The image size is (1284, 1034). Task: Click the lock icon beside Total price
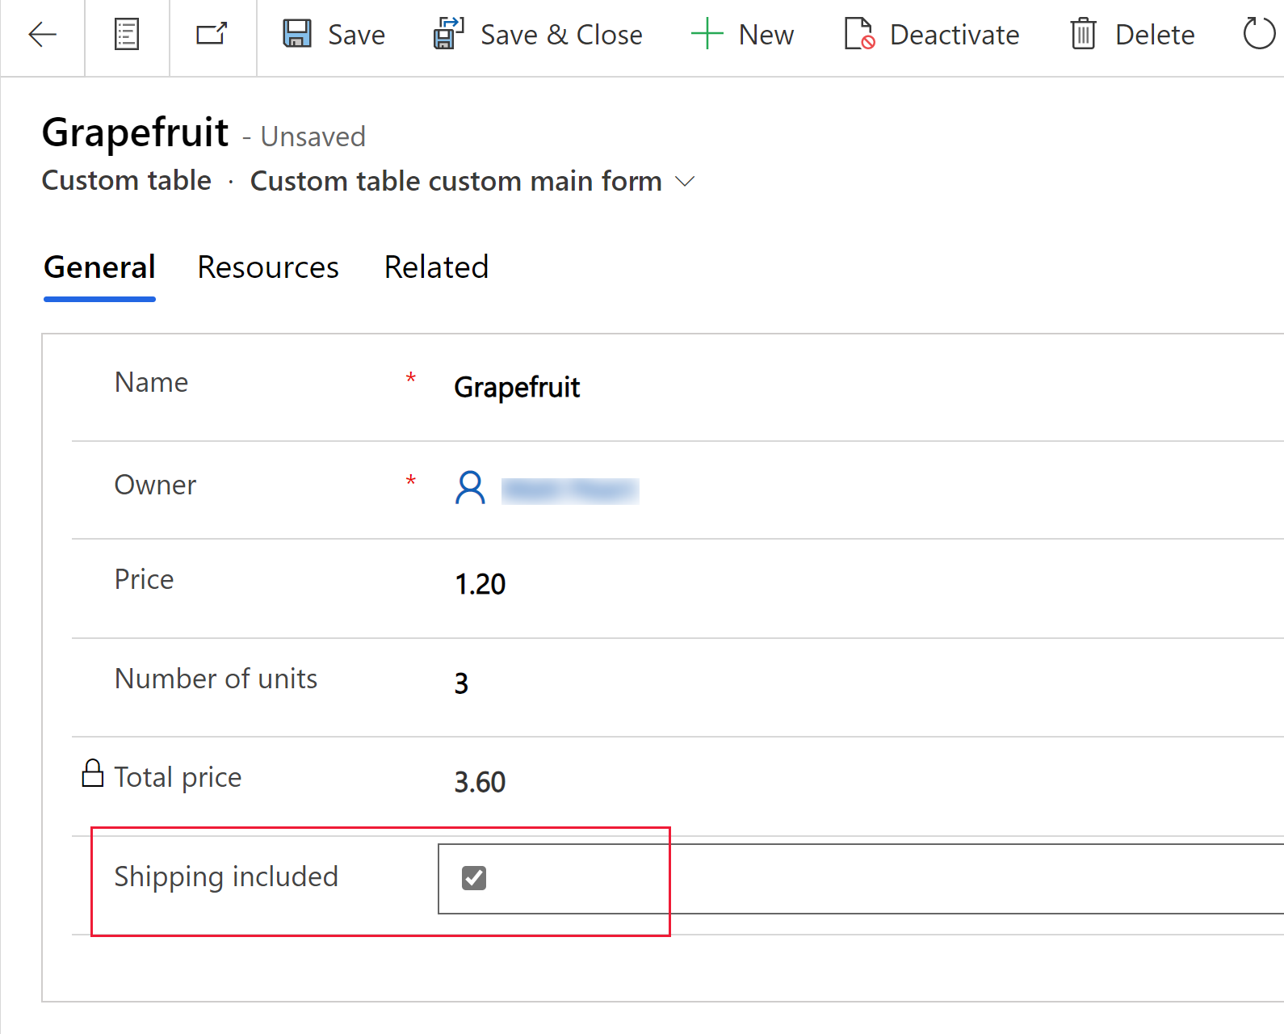93,773
